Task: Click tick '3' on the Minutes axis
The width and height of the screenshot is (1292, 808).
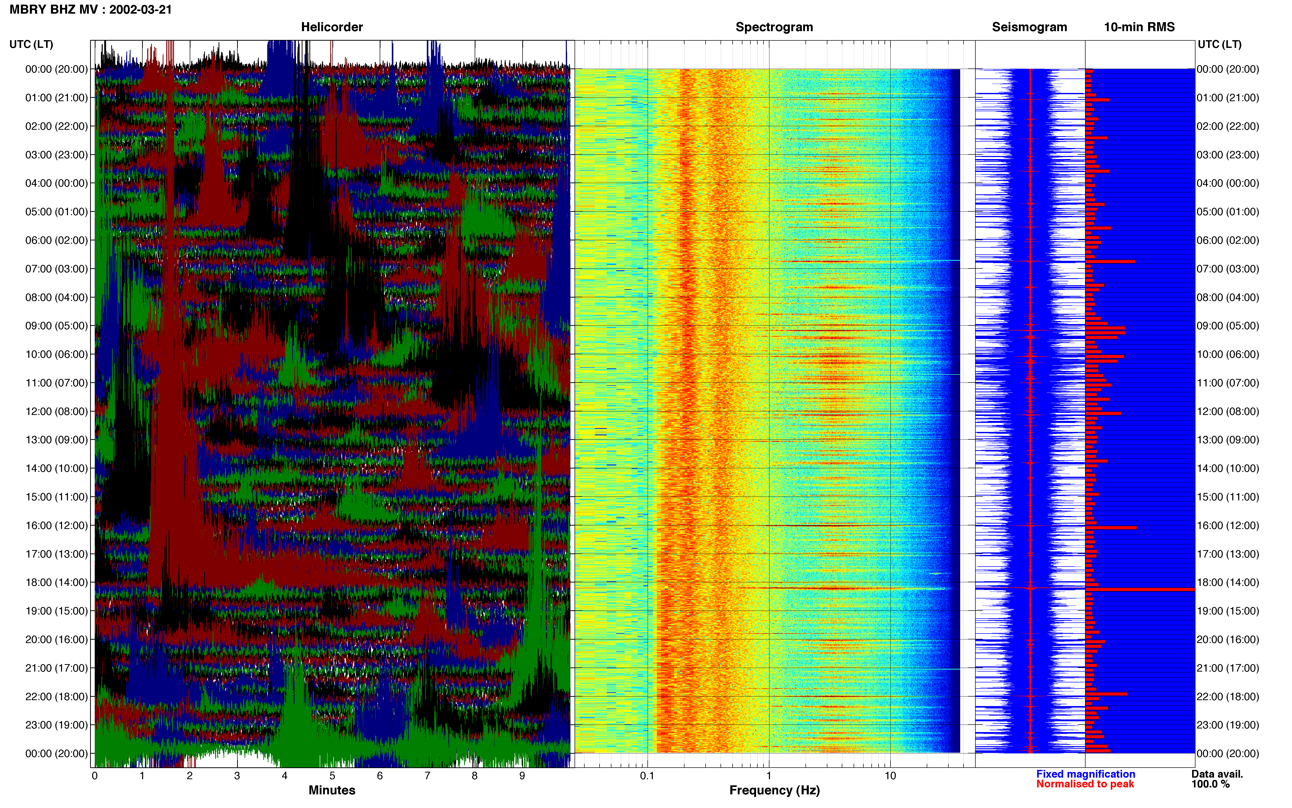Action: (237, 776)
